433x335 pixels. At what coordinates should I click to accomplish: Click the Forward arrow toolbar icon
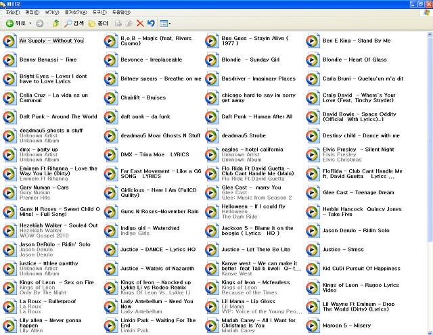tap(40, 24)
